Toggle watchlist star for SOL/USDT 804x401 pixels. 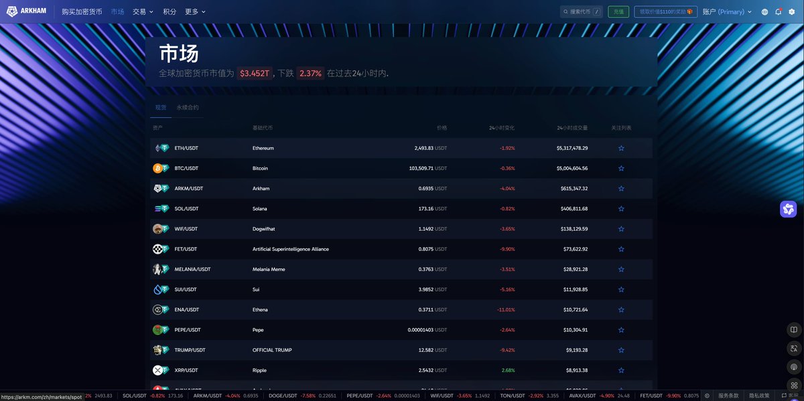click(621, 209)
